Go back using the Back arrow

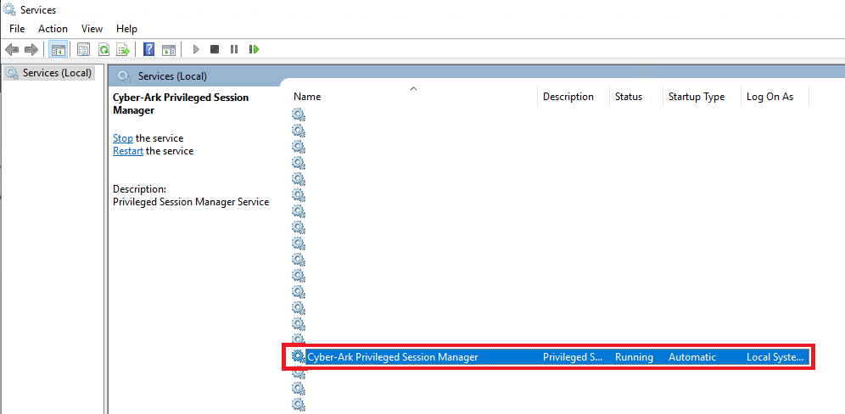(x=12, y=49)
